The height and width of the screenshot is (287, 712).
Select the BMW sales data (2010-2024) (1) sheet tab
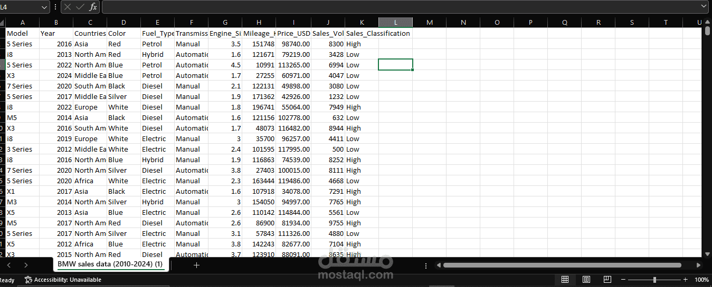(x=110, y=264)
